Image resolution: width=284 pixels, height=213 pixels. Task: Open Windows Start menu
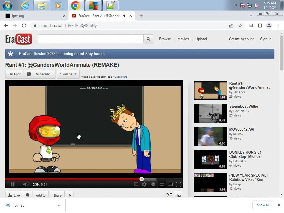tap(7, 6)
